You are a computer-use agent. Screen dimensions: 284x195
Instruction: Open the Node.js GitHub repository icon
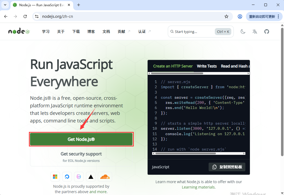[267, 32]
